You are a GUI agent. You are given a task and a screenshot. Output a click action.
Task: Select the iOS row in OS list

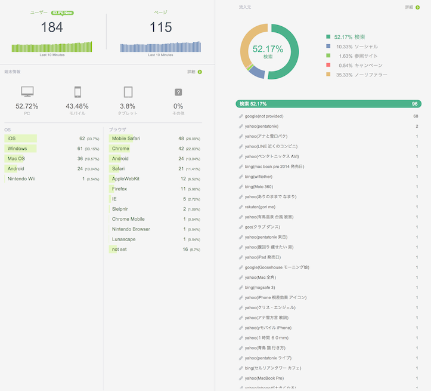pyautogui.click(x=21, y=138)
